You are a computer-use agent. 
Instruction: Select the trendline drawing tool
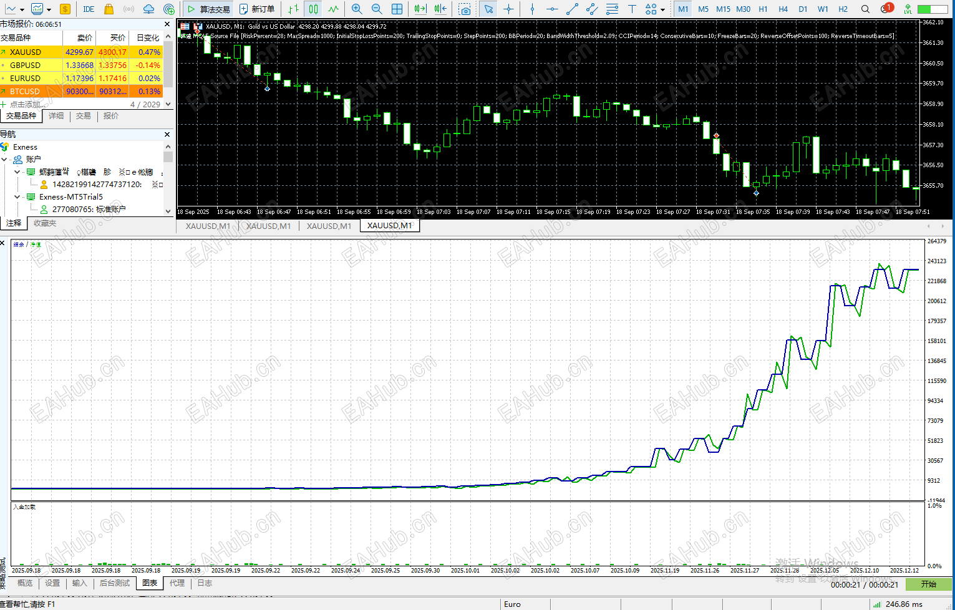pos(572,9)
